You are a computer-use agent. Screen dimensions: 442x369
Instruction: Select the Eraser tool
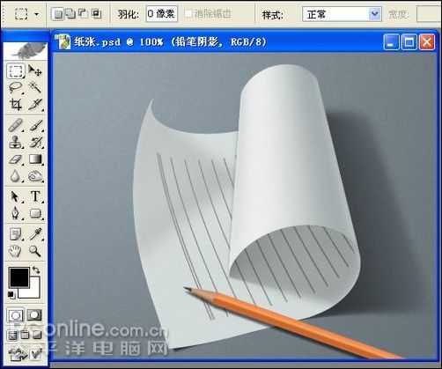(x=16, y=159)
